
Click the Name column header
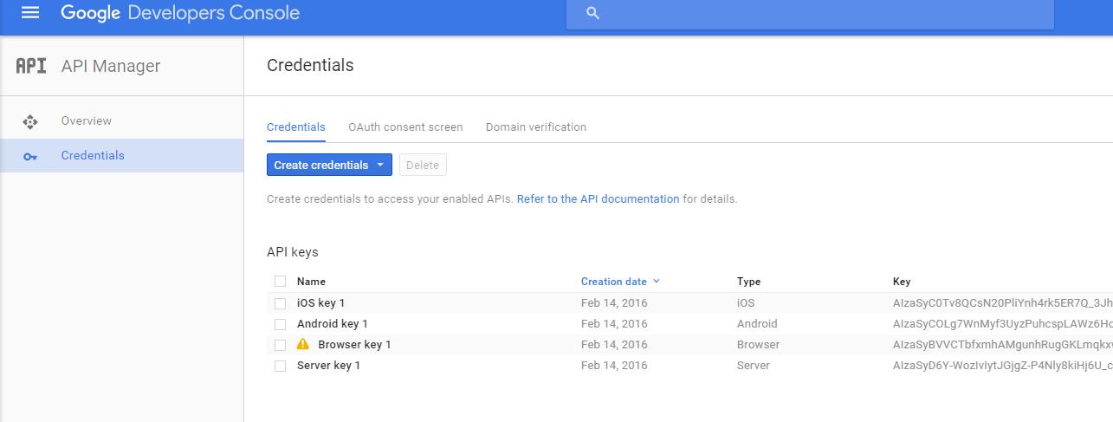(311, 282)
